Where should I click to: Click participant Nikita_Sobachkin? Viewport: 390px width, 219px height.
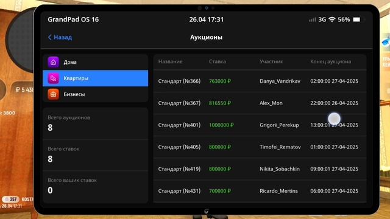click(x=280, y=169)
